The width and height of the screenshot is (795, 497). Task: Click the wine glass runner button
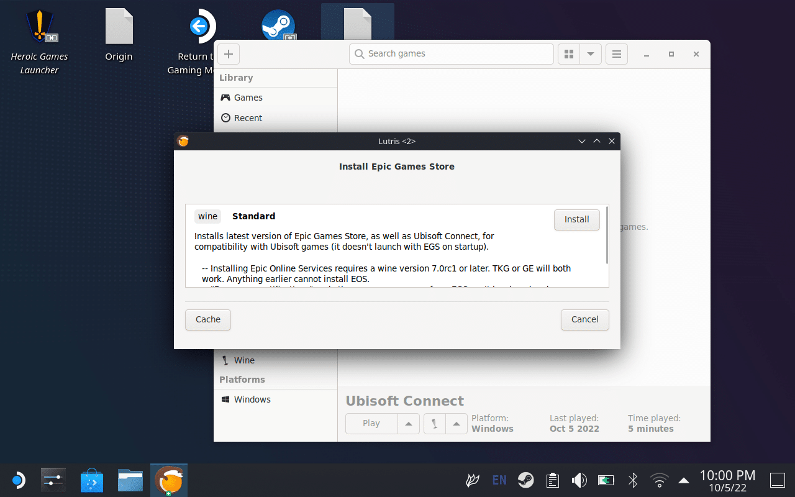434,424
